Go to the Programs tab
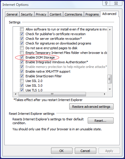Screen dimensions: 125x159 92,14
